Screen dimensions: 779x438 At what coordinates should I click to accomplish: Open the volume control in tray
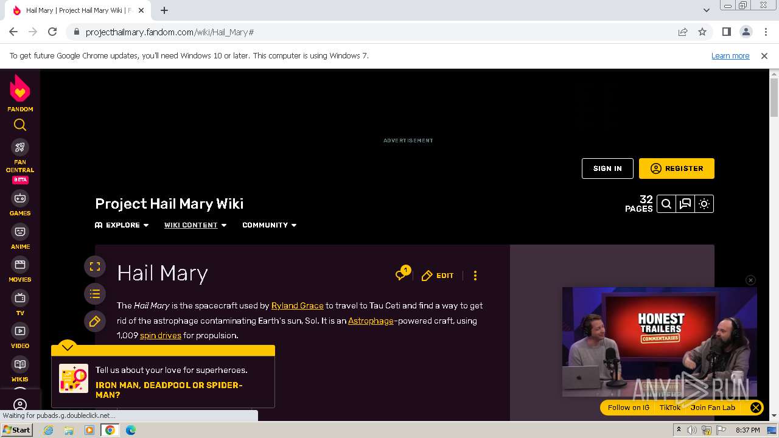coord(692,430)
